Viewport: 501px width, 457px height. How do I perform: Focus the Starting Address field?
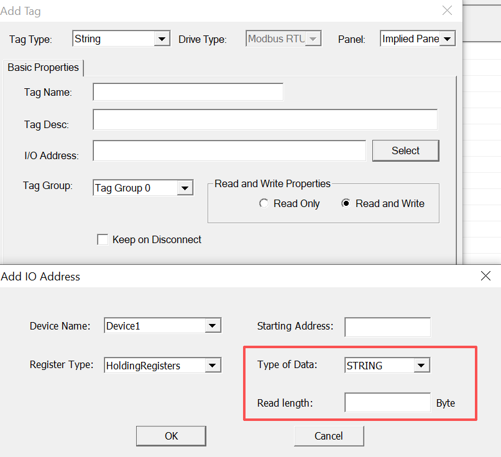387,326
